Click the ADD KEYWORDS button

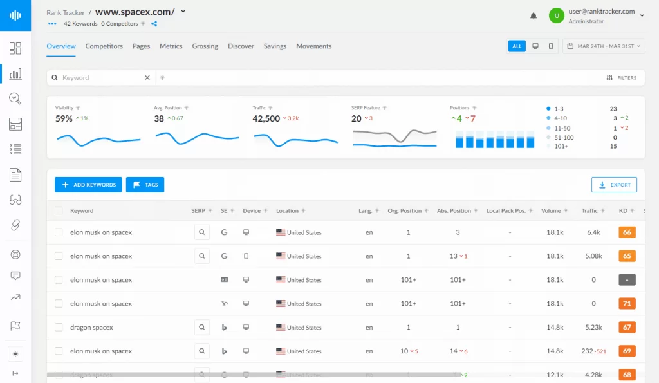[x=88, y=185]
